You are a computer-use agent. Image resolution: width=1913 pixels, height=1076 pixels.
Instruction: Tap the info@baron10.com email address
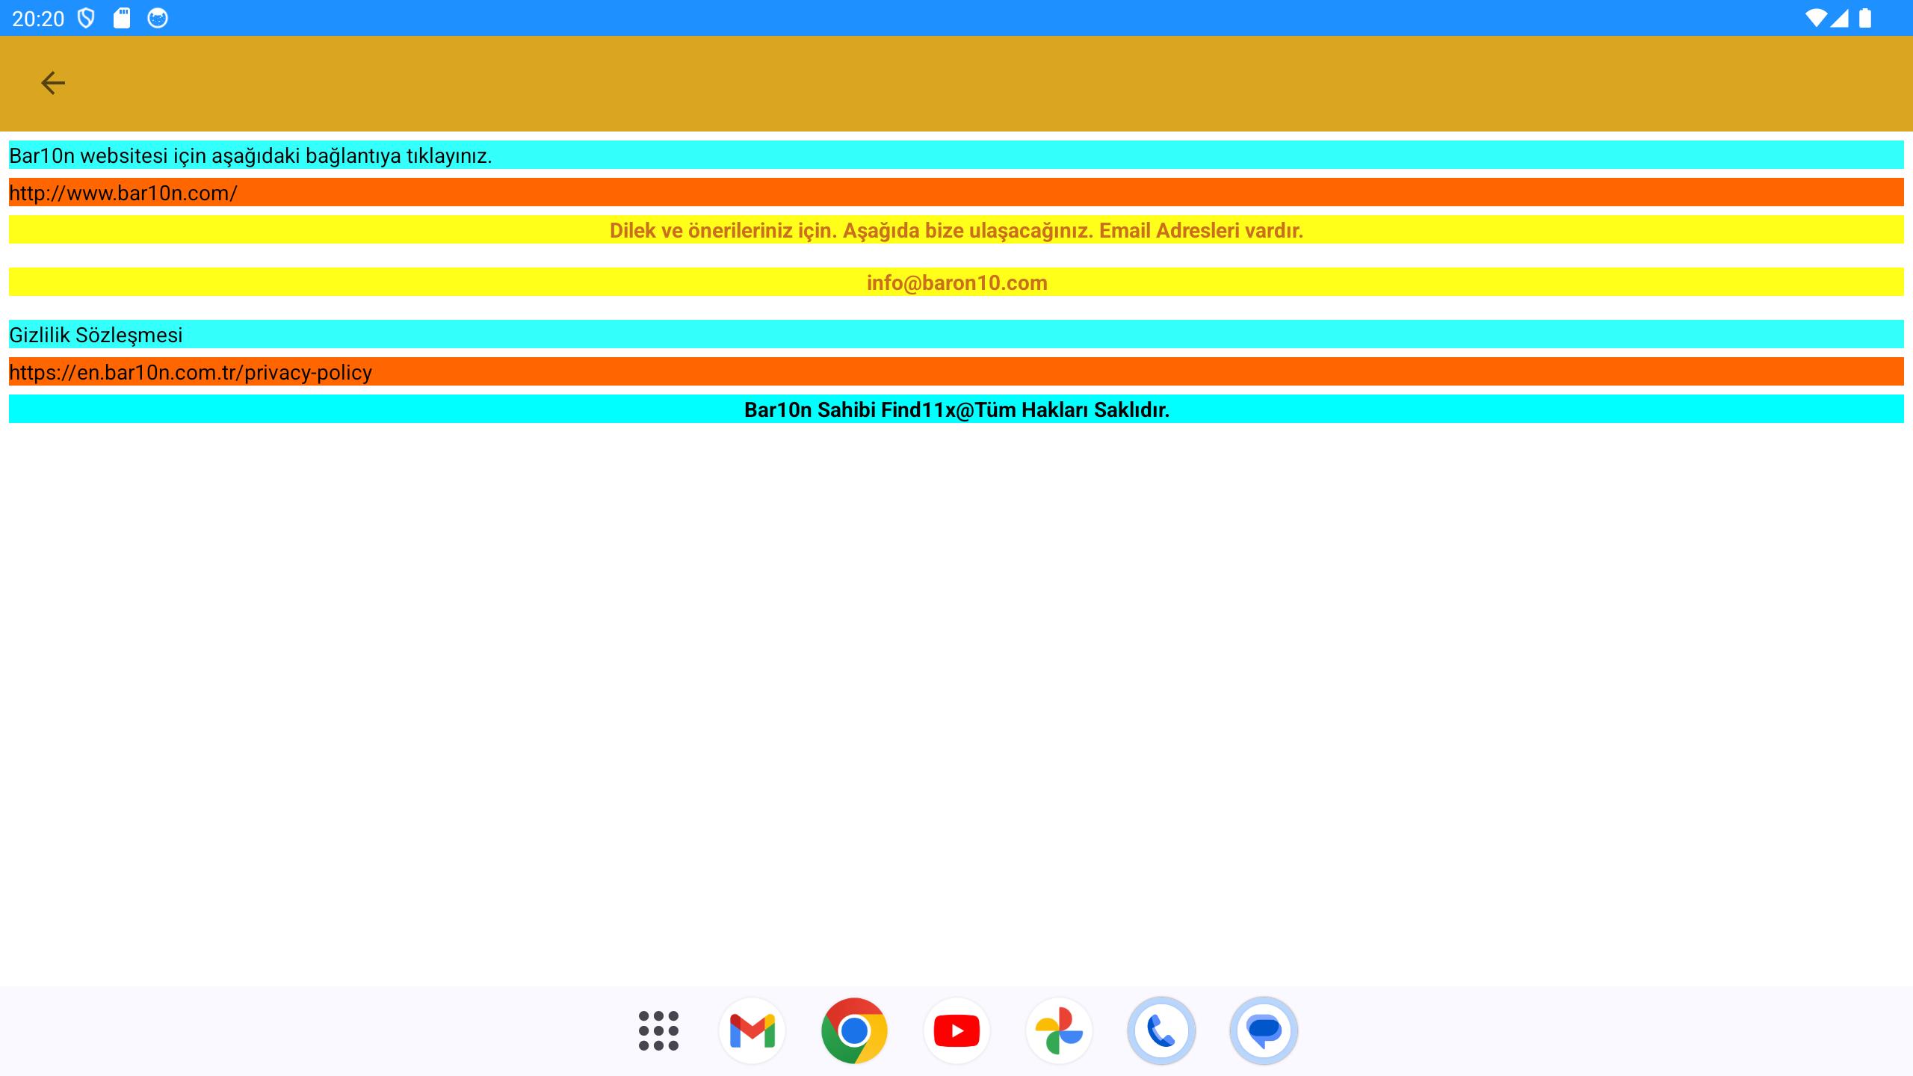(x=956, y=282)
